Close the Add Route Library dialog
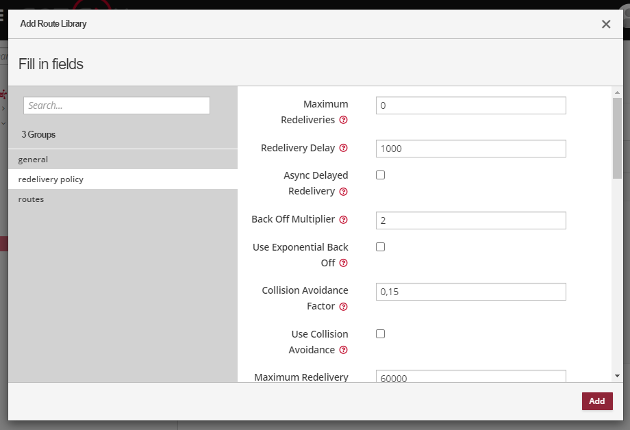The width and height of the screenshot is (630, 430). 606,23
